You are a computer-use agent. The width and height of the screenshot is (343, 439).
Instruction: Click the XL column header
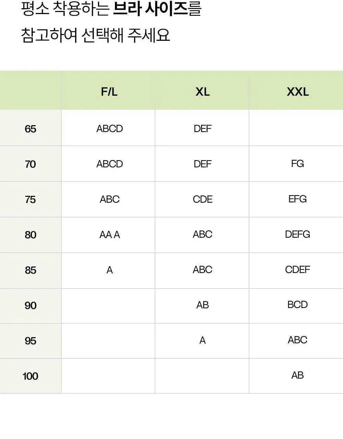point(202,92)
